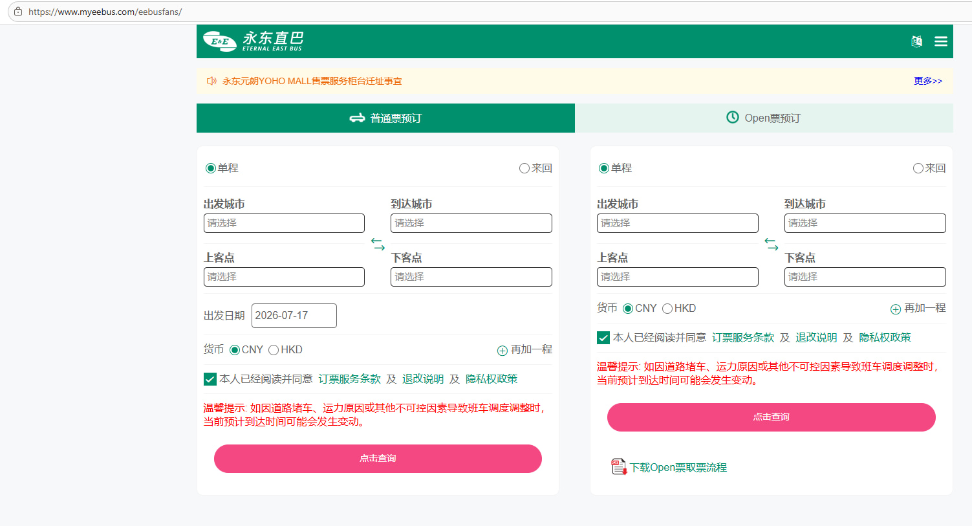This screenshot has width=972, height=526.
Task: Click the announcement speaker icon
Action: coord(211,81)
